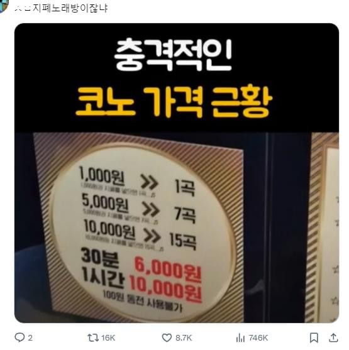
Task: Click the yellow headline 코노 가격 근황
Action: point(174,102)
